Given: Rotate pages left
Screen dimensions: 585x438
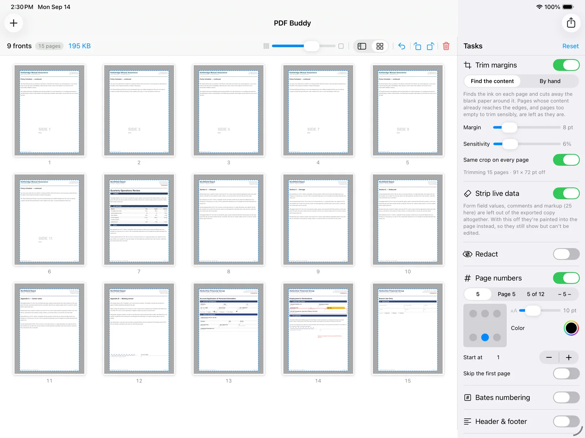Looking at the screenshot, I should (x=417, y=46).
